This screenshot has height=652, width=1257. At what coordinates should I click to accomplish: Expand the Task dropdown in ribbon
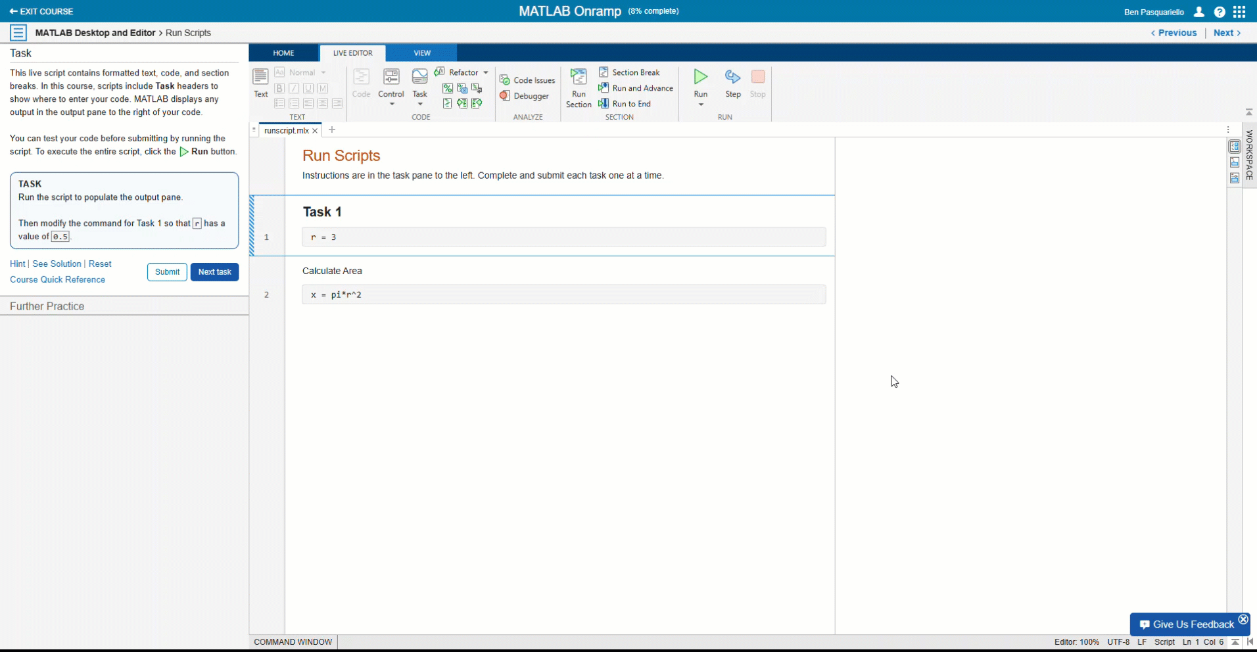click(x=420, y=104)
